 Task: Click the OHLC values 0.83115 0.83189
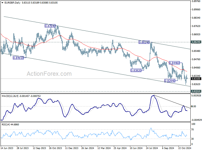tap(31, 3)
